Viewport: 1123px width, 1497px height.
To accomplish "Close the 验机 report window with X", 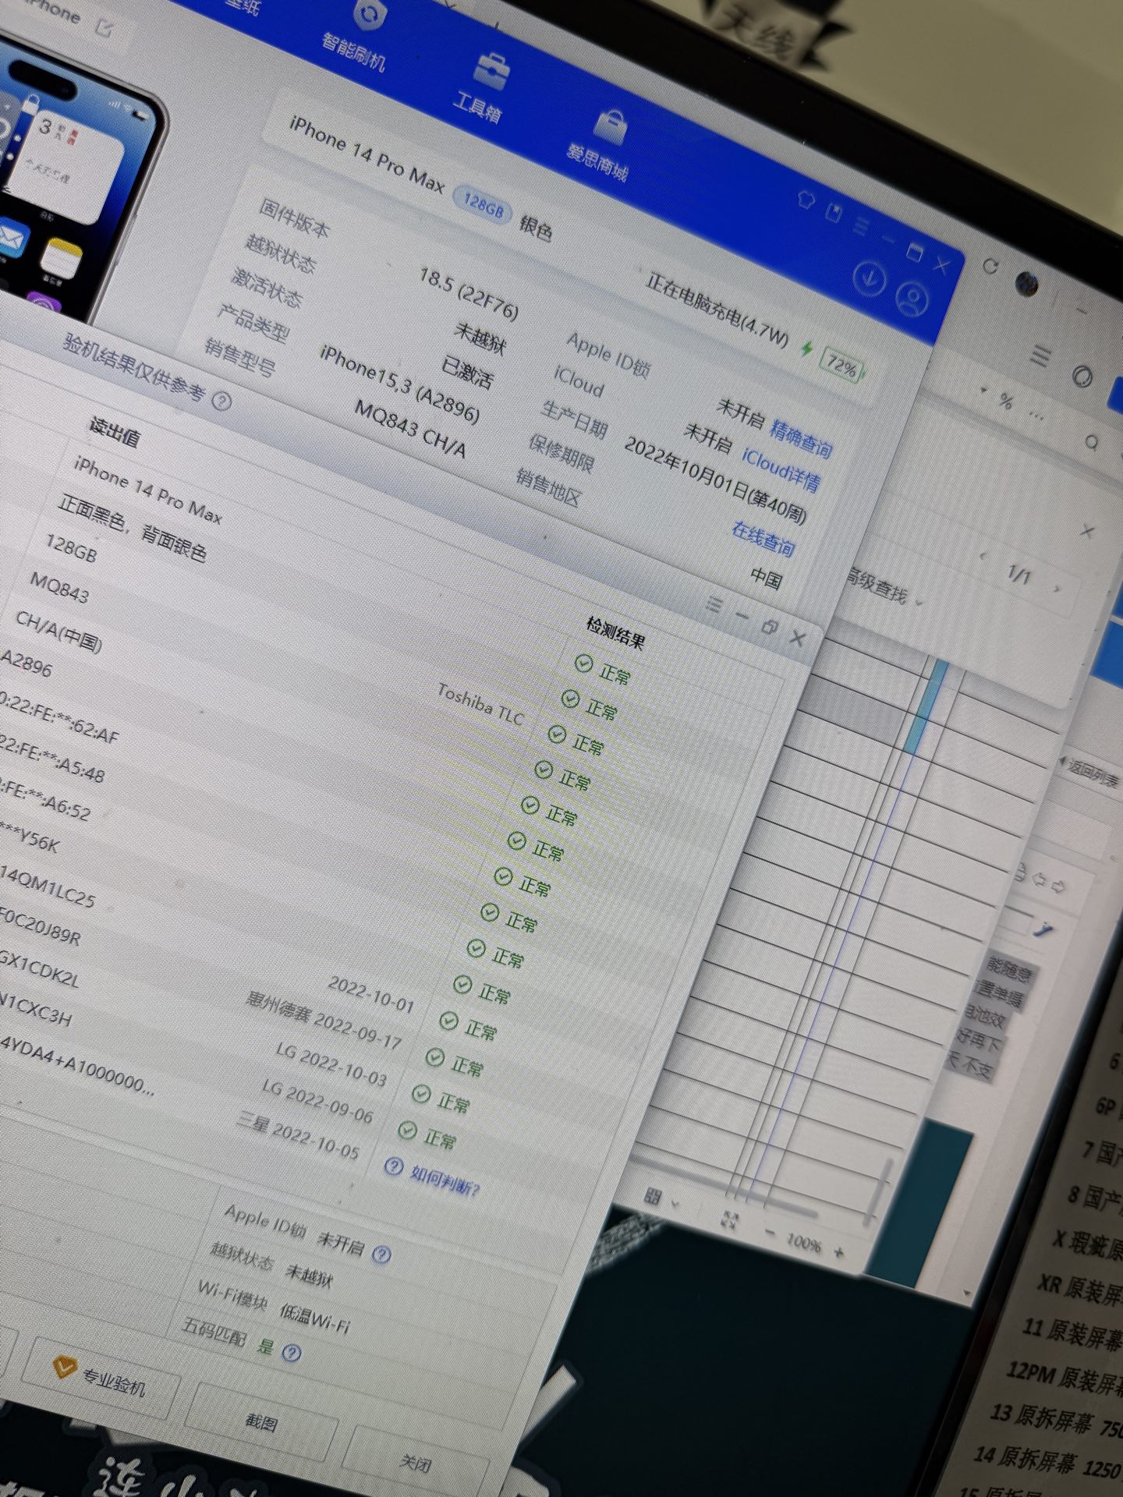I will 797,638.
